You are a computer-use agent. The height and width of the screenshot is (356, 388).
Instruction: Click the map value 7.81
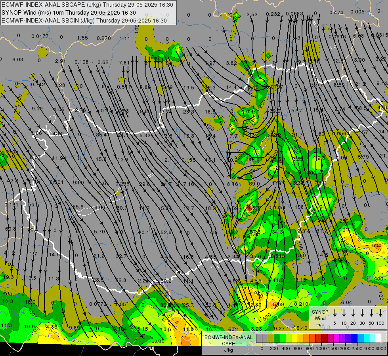pyautogui.click(x=124, y=63)
